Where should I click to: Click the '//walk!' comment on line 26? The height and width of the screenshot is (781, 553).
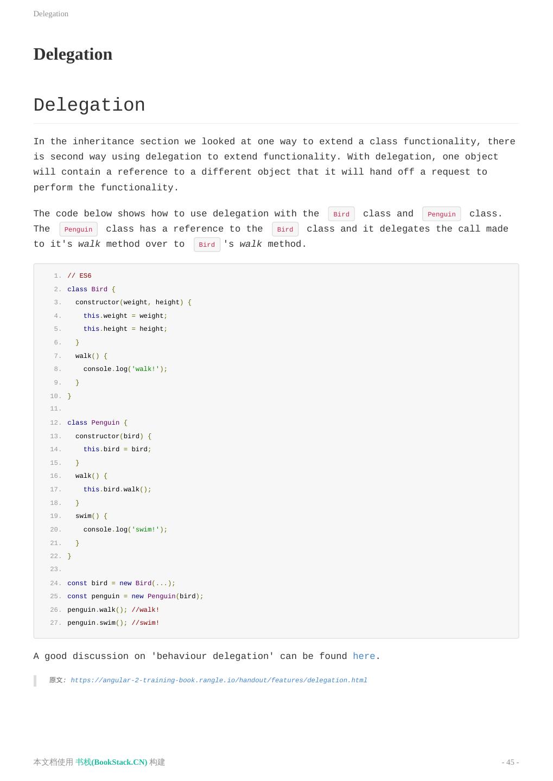click(145, 610)
